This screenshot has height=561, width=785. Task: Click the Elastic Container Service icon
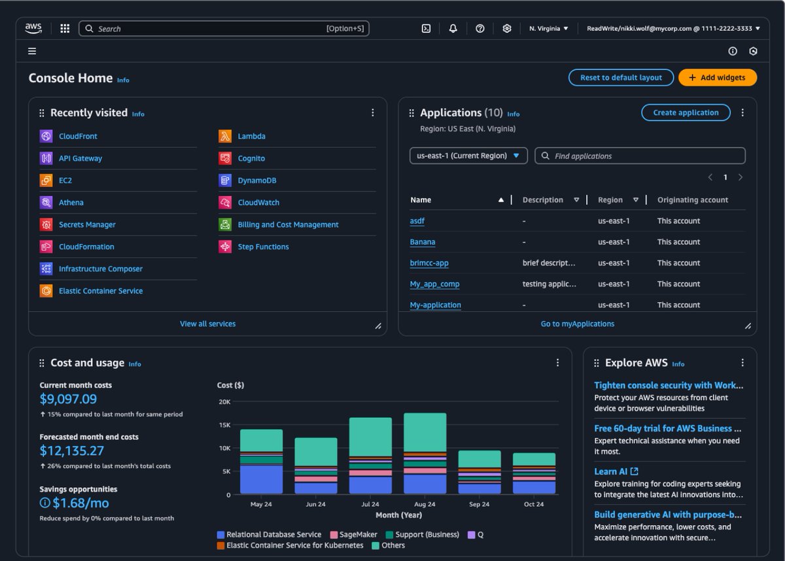[46, 291]
